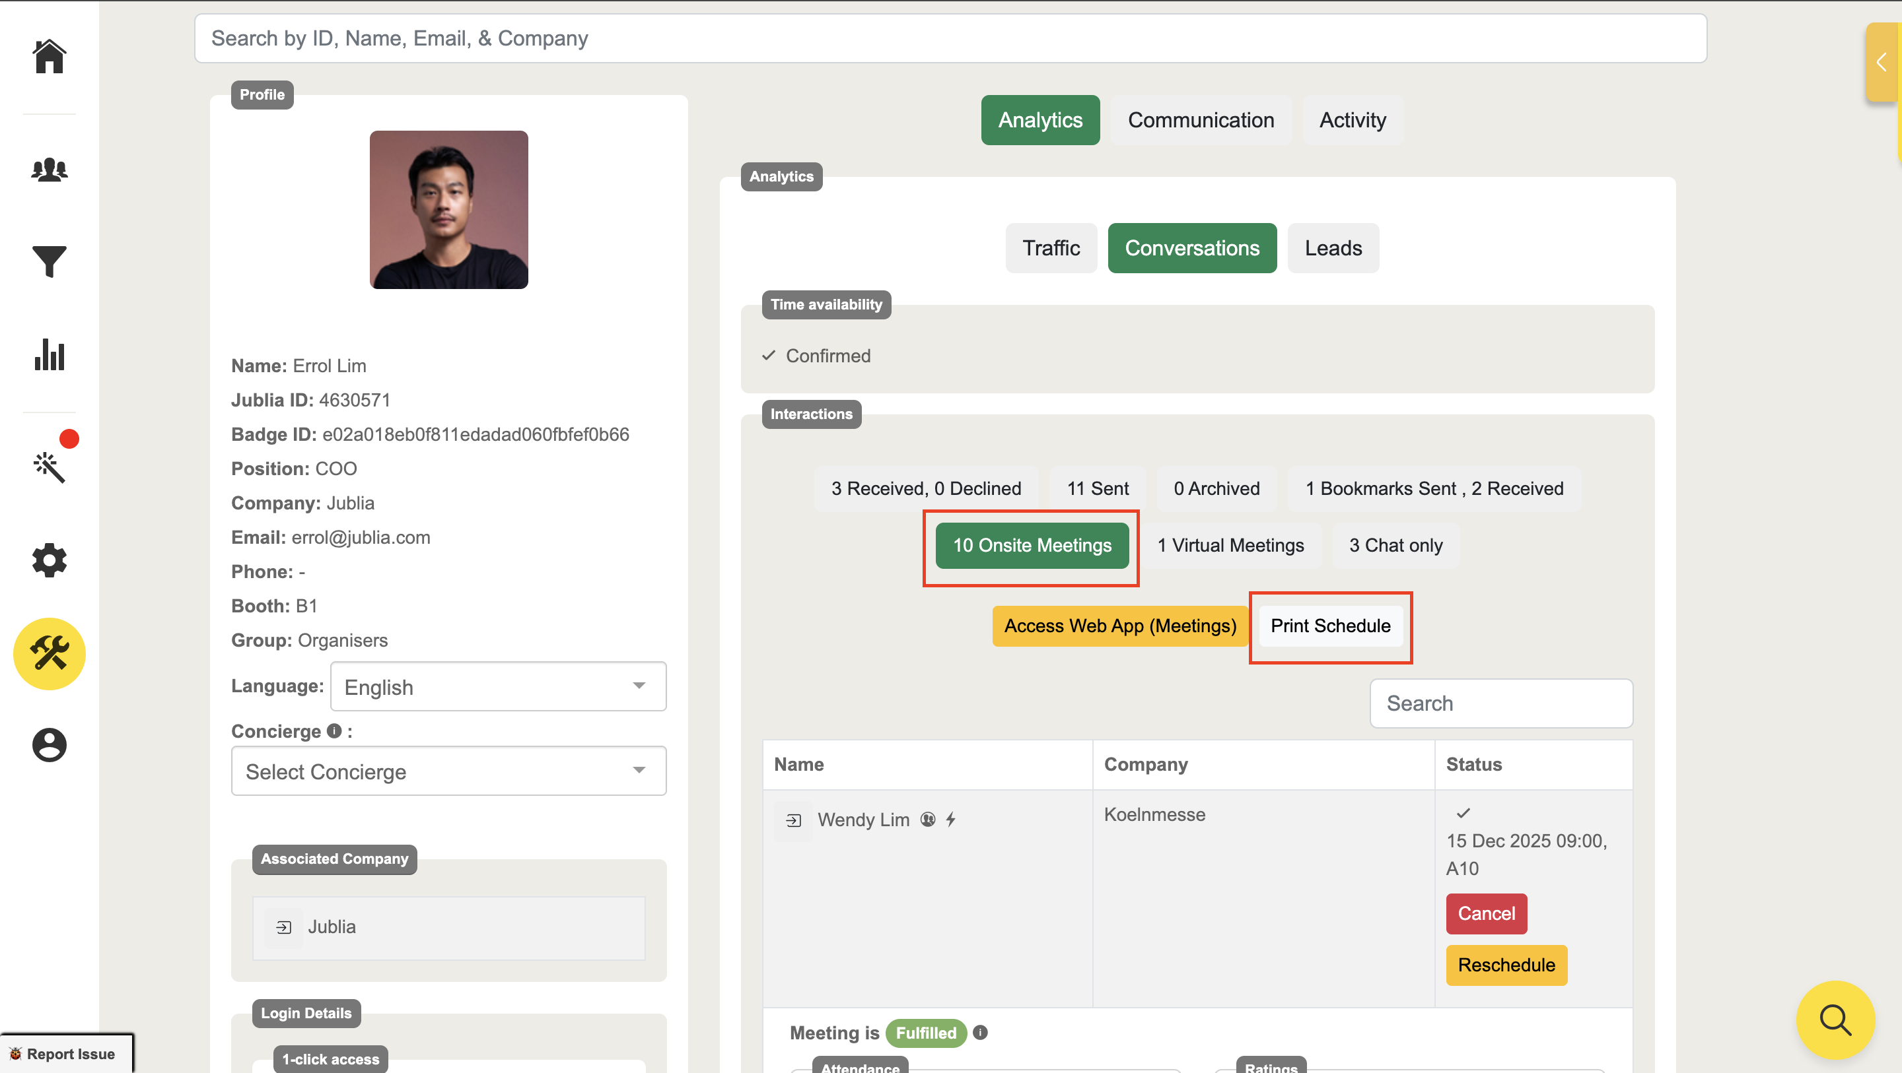Expand the yellow side panel chevron

click(x=1882, y=62)
